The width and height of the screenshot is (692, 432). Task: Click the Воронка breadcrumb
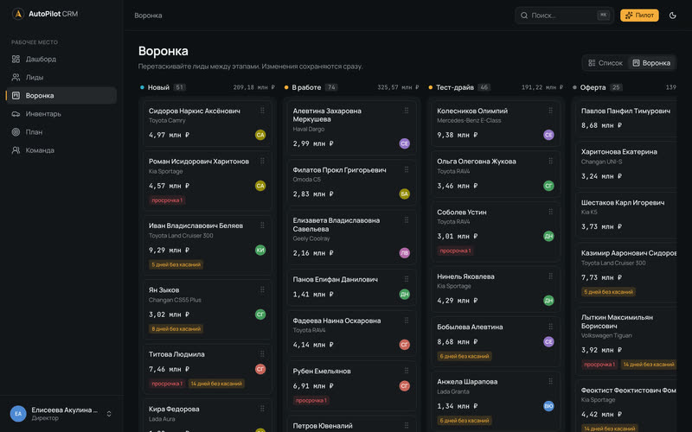(148, 16)
